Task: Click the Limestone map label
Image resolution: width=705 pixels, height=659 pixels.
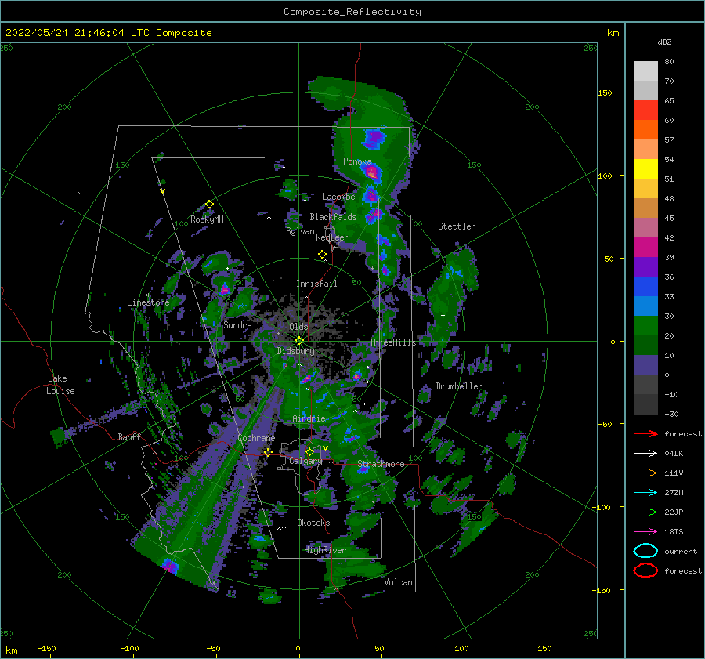Action: coord(148,302)
